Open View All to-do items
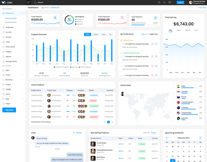The image size is (207, 162). (x=144, y=34)
